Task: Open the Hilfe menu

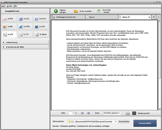Action: (x=15, y=6)
